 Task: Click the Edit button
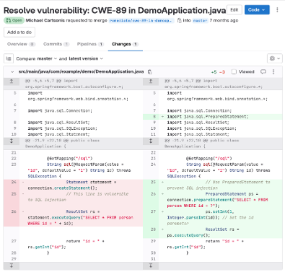click(x=234, y=10)
